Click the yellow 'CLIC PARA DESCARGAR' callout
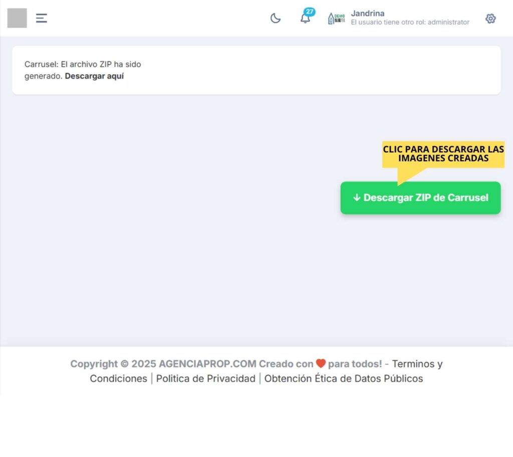513x457 pixels. click(x=443, y=154)
